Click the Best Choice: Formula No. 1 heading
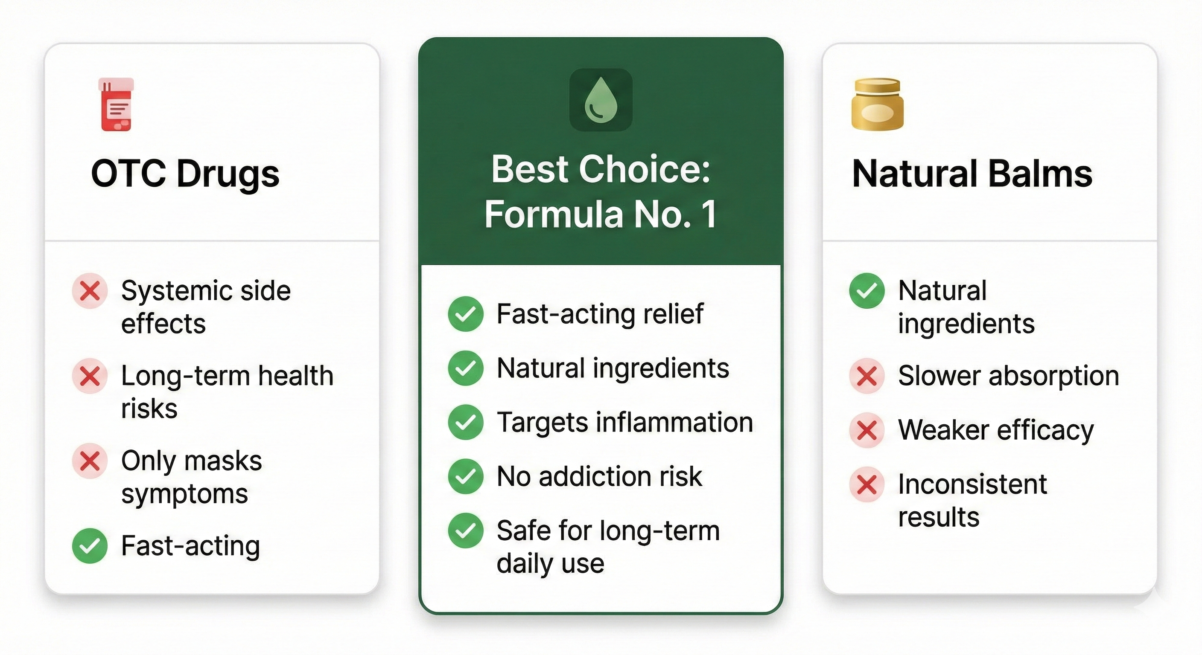1202x655 pixels. pos(601,191)
